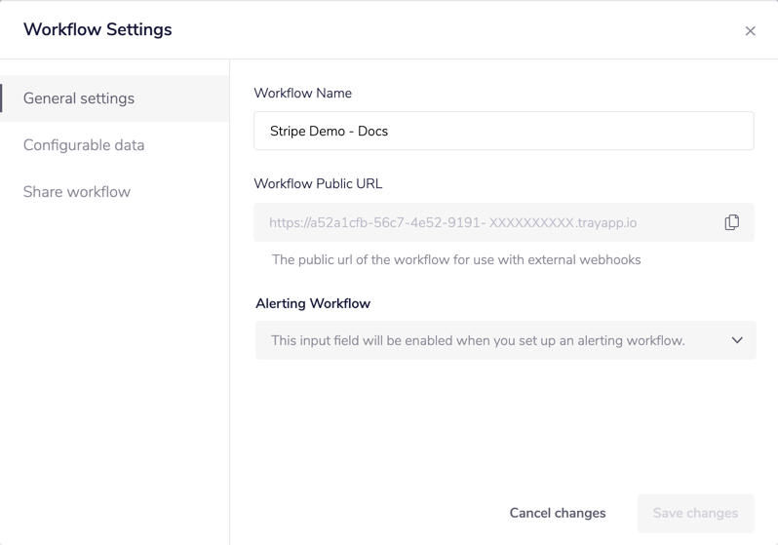The image size is (778, 545).
Task: Click the active indicator bar beside General settings
Action: point(2,98)
